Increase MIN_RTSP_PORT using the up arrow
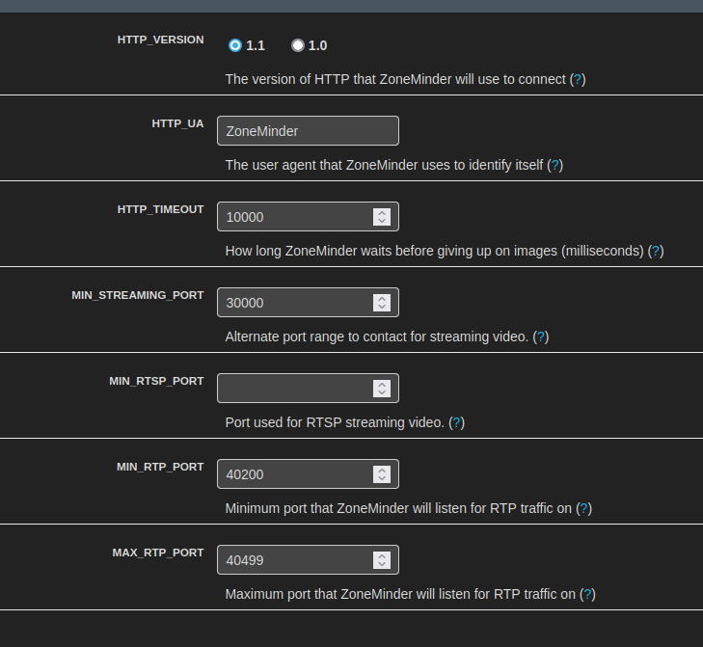703x647 pixels. click(x=382, y=384)
